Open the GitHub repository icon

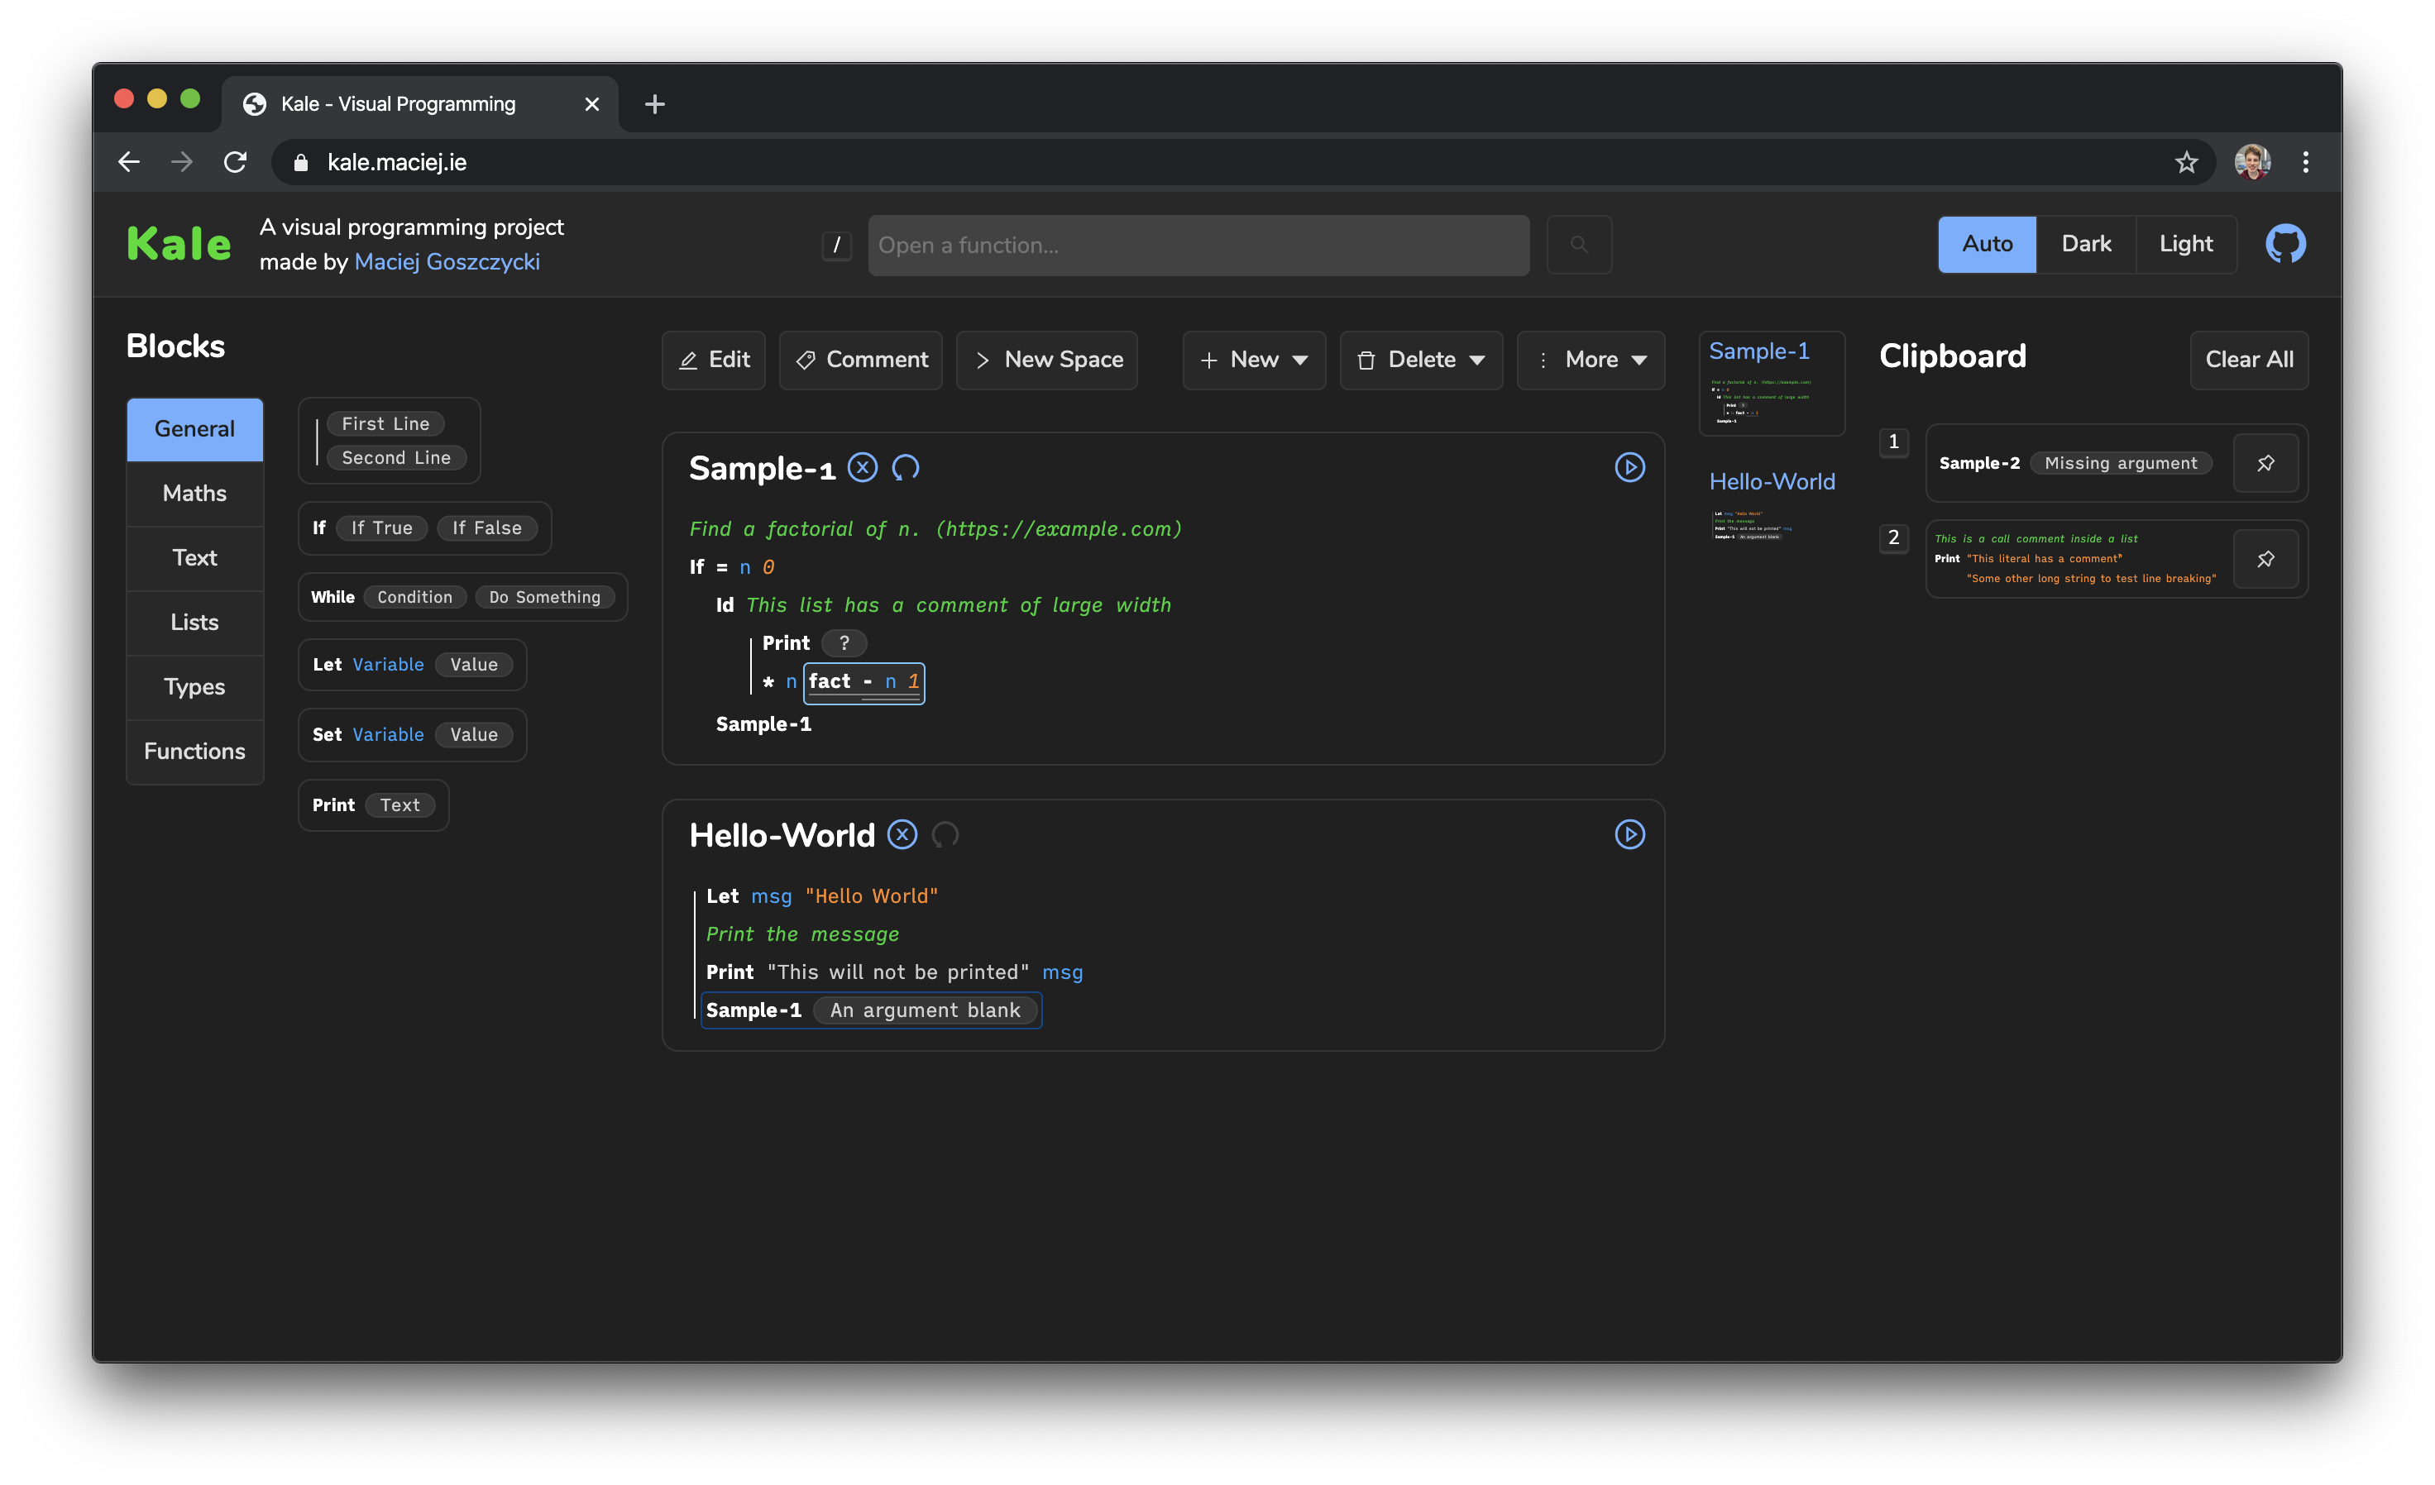pos(2284,244)
